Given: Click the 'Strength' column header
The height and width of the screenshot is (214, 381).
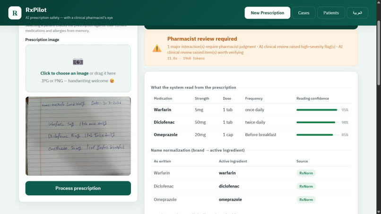Looking at the screenshot, I should [x=202, y=98].
